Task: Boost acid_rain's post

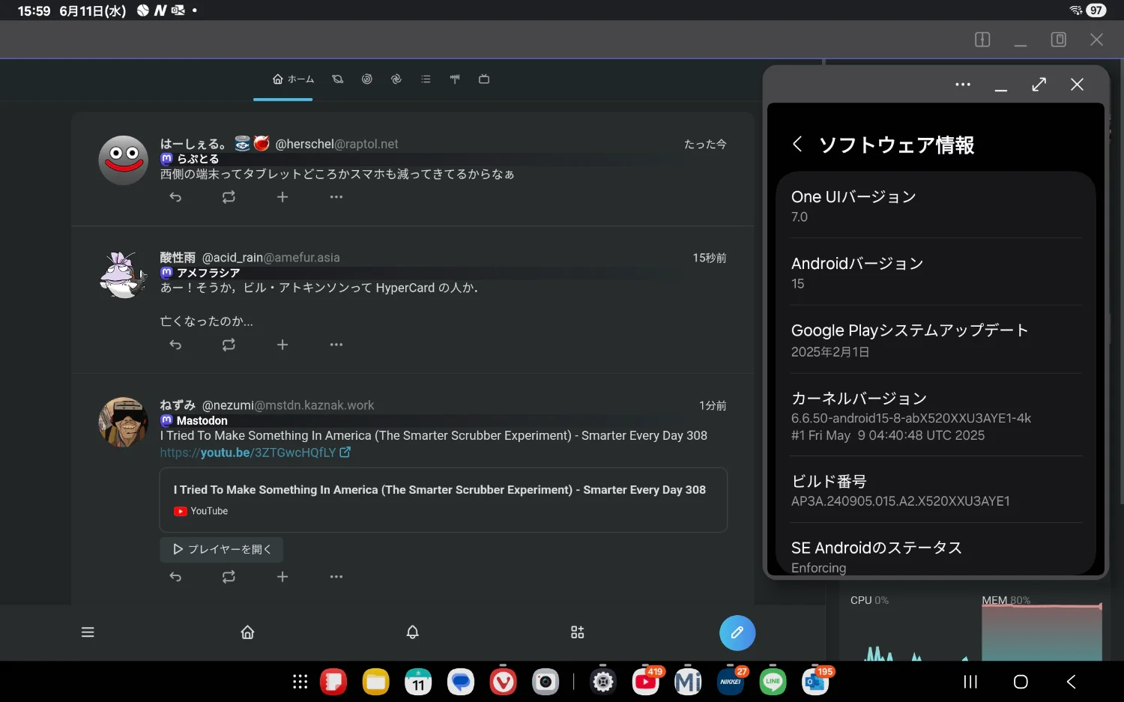Action: pyautogui.click(x=229, y=345)
